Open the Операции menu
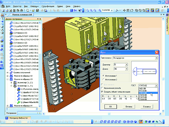Screen dimensions: 169x127 [34, 6]
